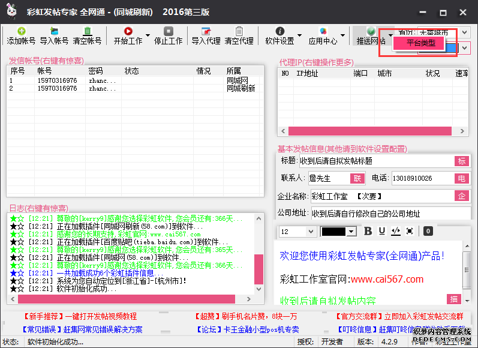
Task: Click the proxy list scroll right arrow
Action: (x=462, y=131)
